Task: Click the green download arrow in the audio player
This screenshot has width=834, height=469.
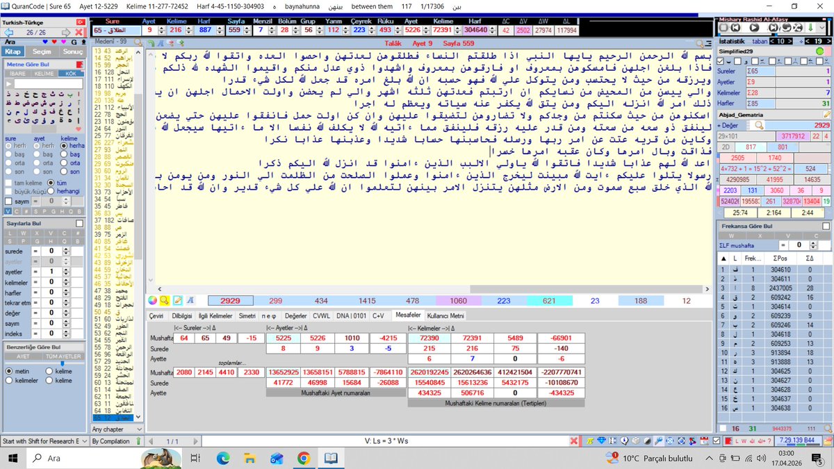Action: tap(810, 28)
